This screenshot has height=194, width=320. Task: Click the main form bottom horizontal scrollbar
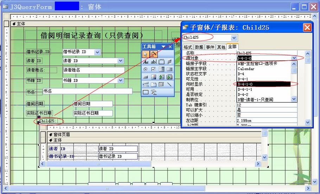click(x=107, y=188)
